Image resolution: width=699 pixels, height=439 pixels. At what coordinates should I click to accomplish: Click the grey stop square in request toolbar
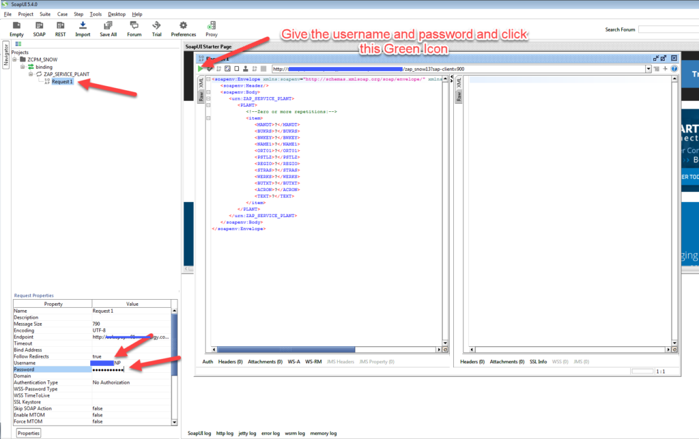pyautogui.click(x=263, y=69)
